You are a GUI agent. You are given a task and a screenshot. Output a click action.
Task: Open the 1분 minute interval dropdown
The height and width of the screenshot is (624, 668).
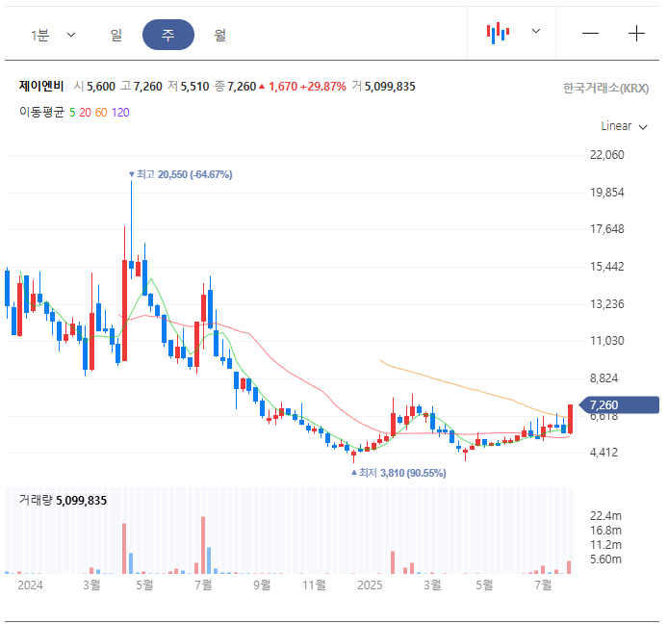tap(53, 35)
